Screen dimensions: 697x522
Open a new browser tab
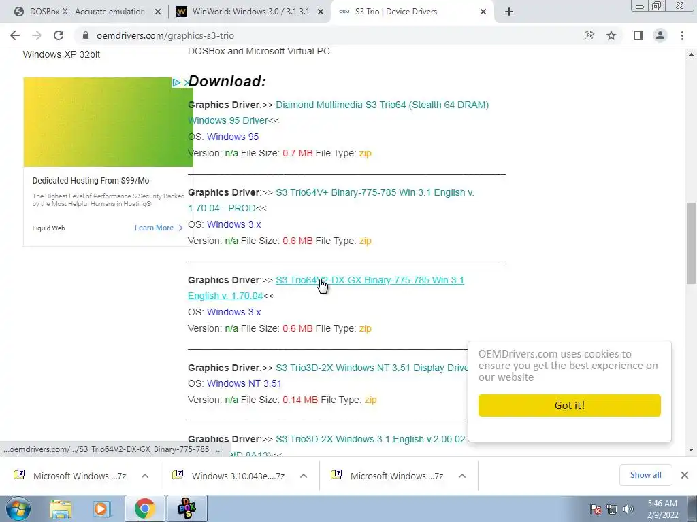[x=509, y=12]
